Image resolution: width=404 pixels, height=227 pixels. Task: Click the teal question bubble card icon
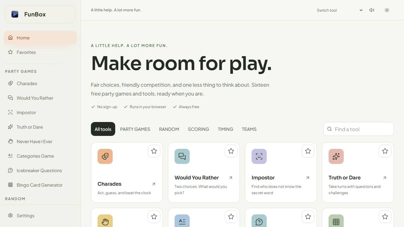coord(259,221)
